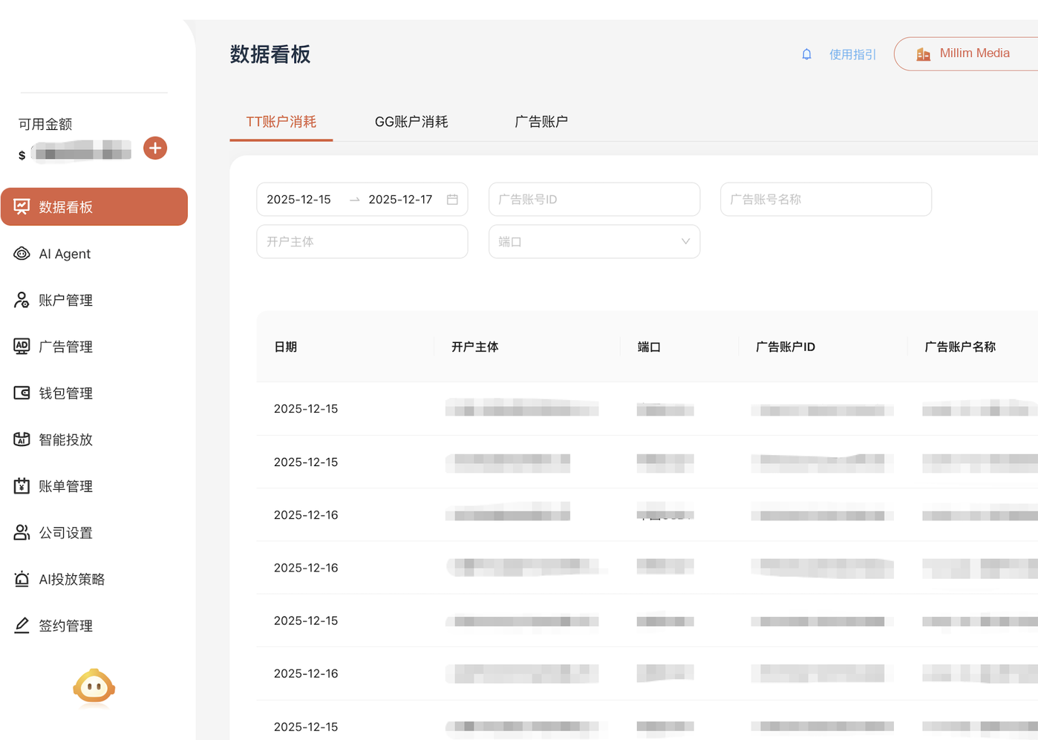Click the 公司设置 people icon
The width and height of the screenshot is (1038, 740).
click(22, 532)
